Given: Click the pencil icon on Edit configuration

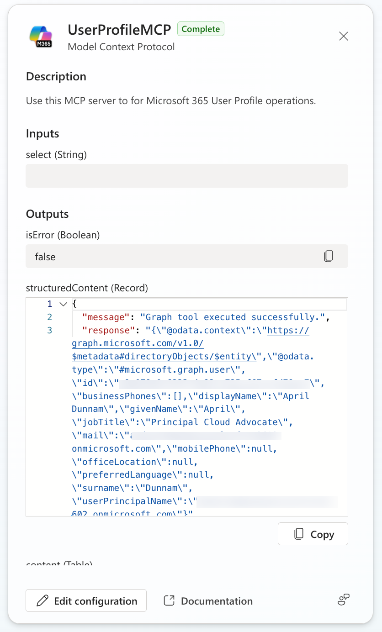Looking at the screenshot, I should click(x=42, y=600).
